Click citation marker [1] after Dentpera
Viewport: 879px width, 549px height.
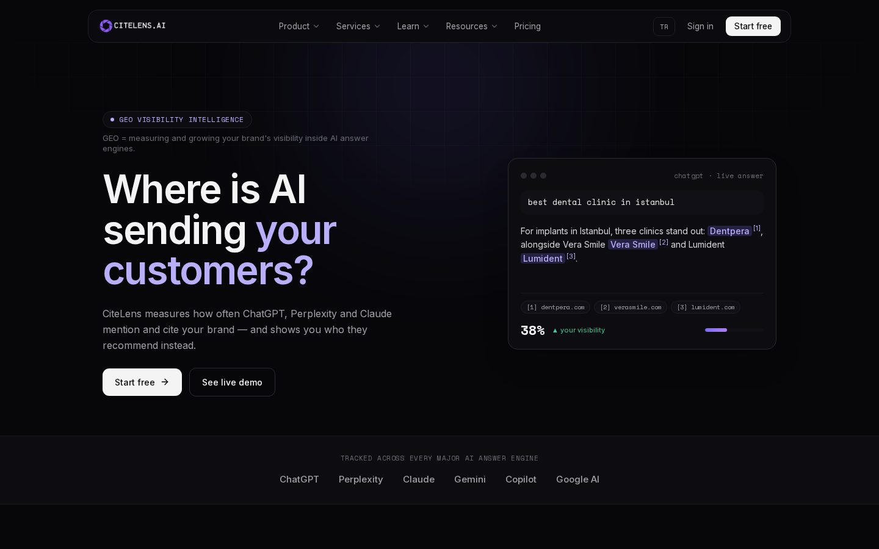pos(757,228)
